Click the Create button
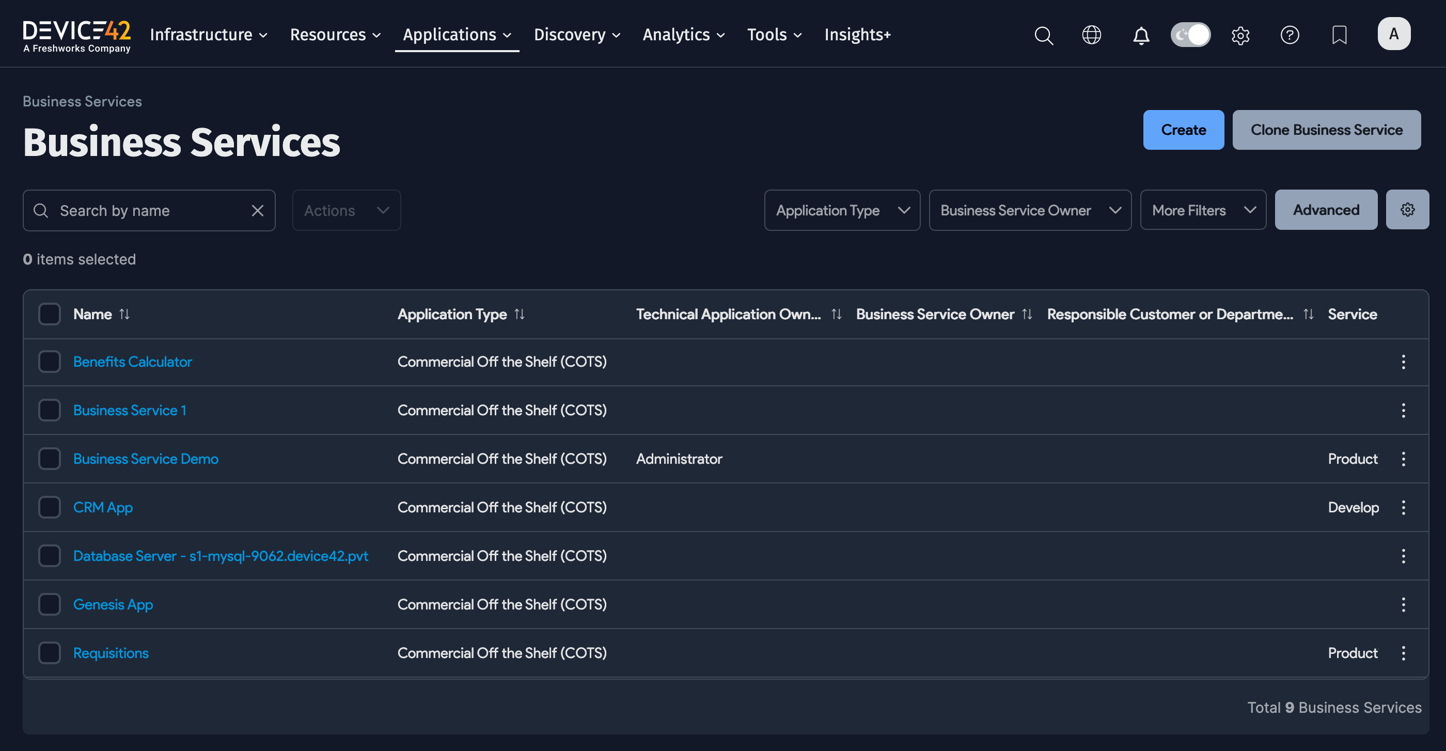Image resolution: width=1446 pixels, height=751 pixels. pyautogui.click(x=1183, y=130)
